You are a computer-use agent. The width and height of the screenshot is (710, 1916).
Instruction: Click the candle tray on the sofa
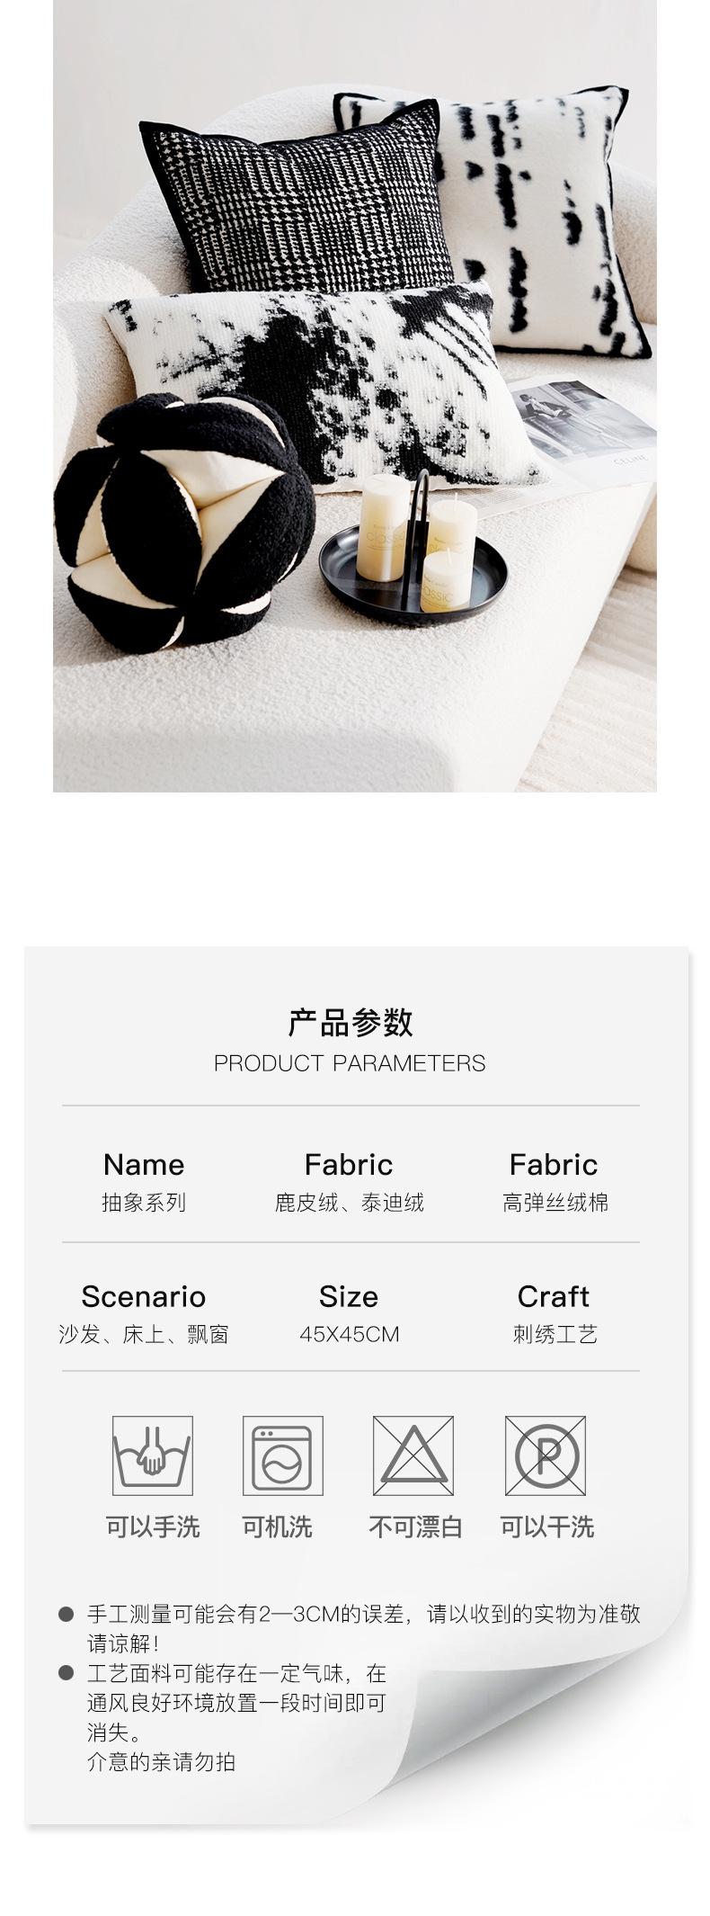point(413,550)
